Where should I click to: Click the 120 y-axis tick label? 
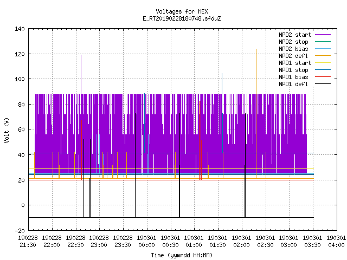[20, 54]
